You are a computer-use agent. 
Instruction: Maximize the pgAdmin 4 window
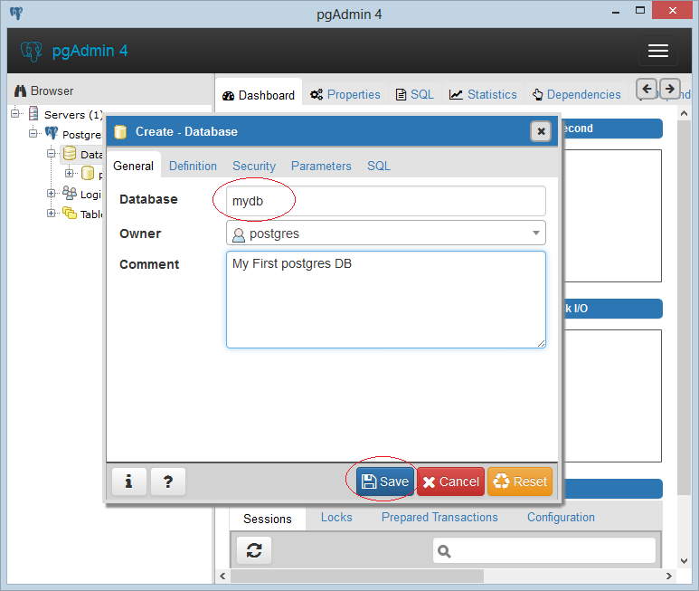coord(640,11)
